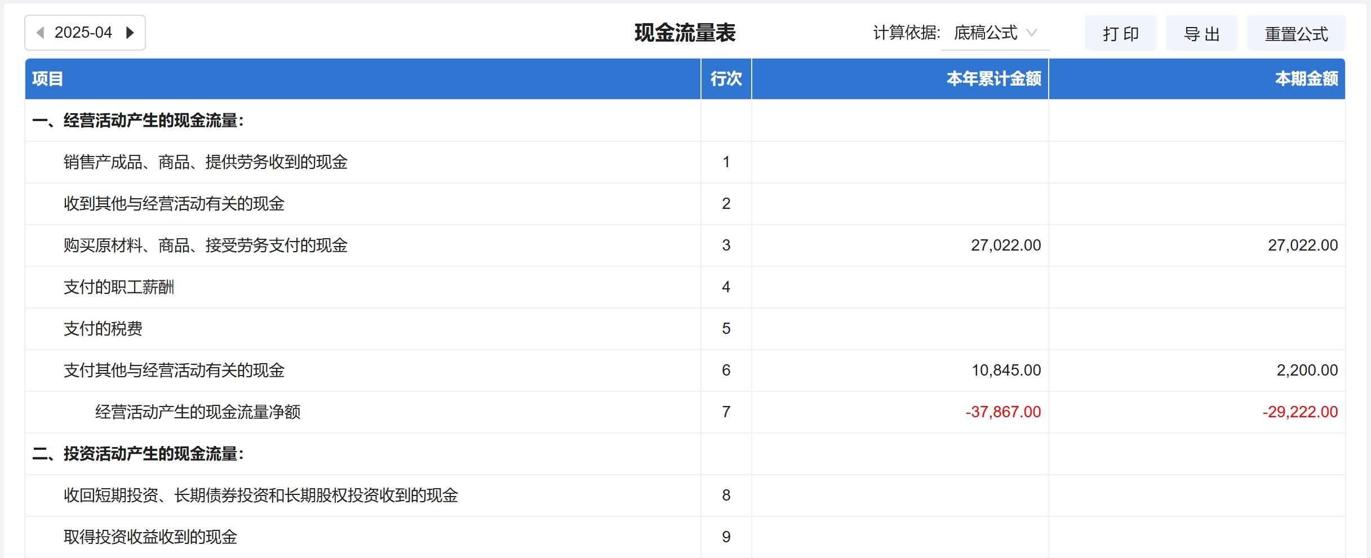Screen dimensions: 1371x558
Task: Click the 打印 button
Action: click(x=1120, y=34)
